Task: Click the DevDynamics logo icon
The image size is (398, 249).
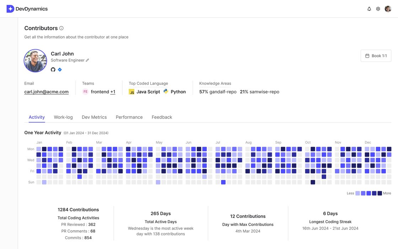Action: [x=10, y=9]
